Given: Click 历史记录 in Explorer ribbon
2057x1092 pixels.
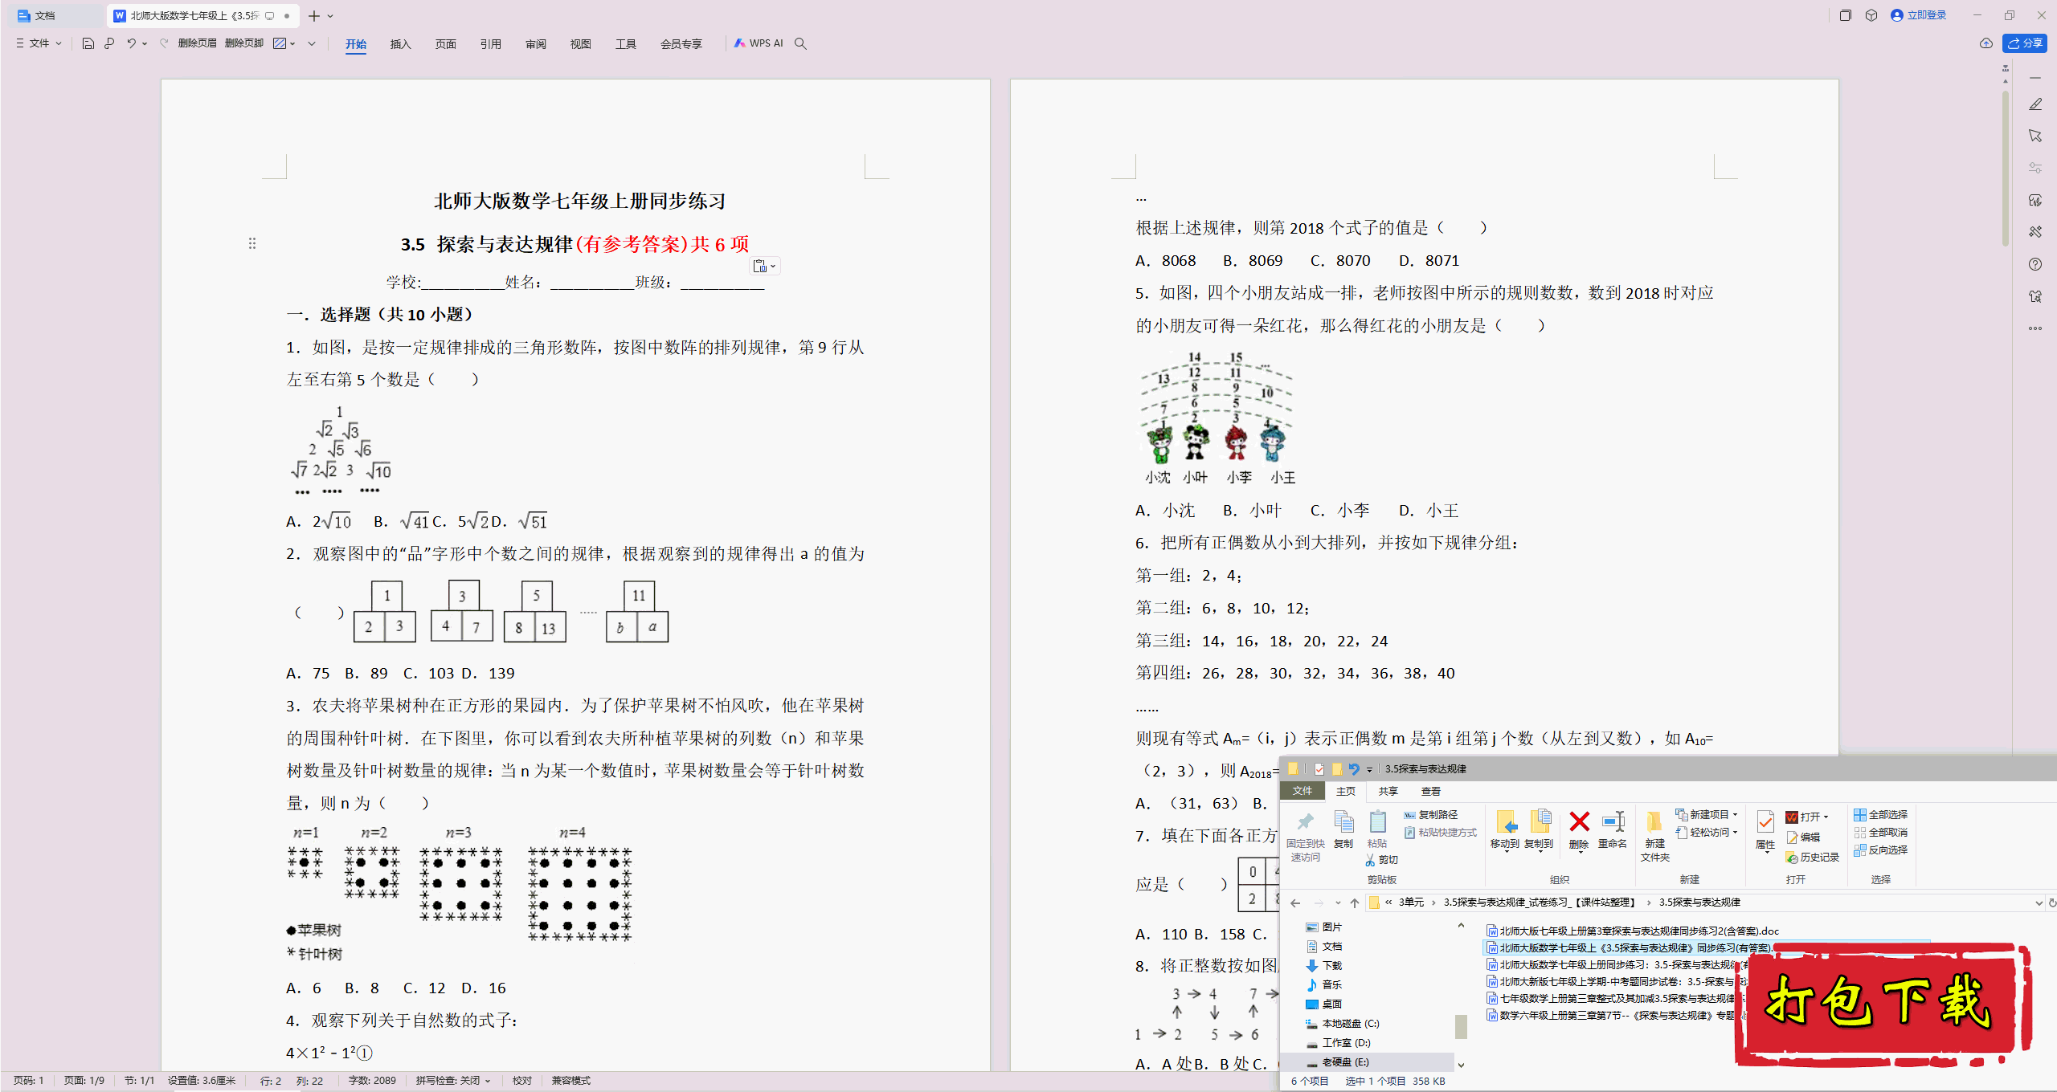Looking at the screenshot, I should 1812,858.
